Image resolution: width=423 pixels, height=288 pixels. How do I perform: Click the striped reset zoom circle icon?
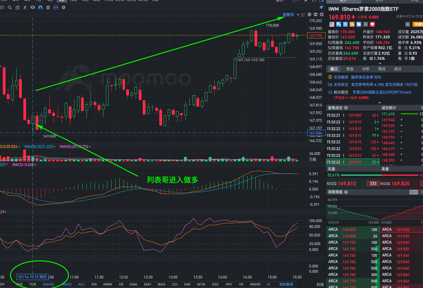point(309,15)
